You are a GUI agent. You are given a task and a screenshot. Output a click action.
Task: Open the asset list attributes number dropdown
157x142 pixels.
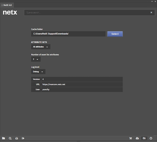36,59
